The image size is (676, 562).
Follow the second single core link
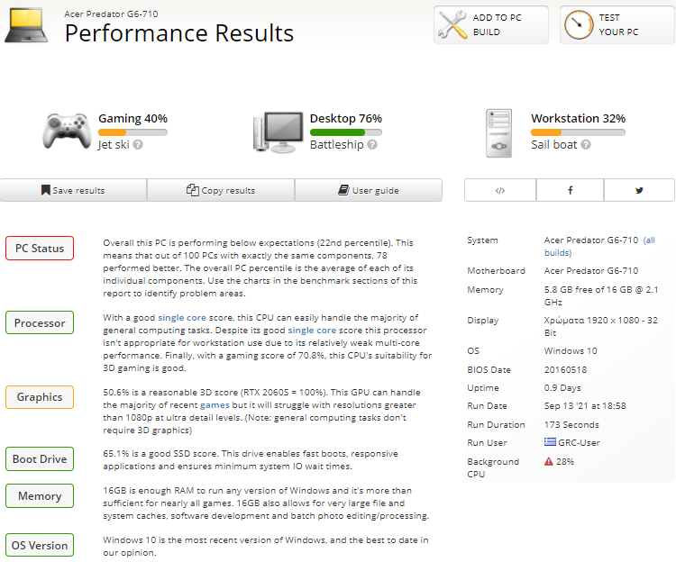(x=312, y=331)
